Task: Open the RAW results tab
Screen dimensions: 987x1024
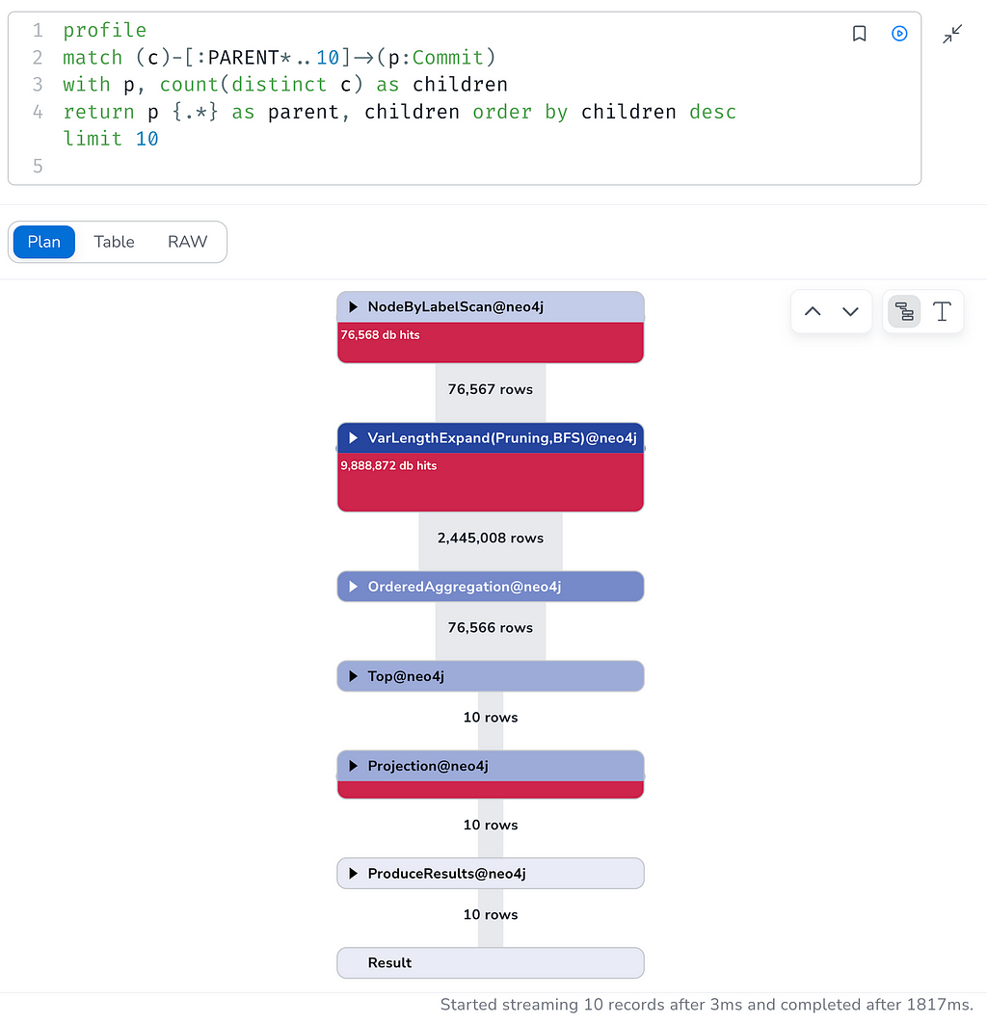Action: 187,242
